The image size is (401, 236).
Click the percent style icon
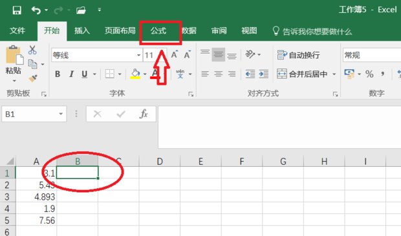click(369, 74)
